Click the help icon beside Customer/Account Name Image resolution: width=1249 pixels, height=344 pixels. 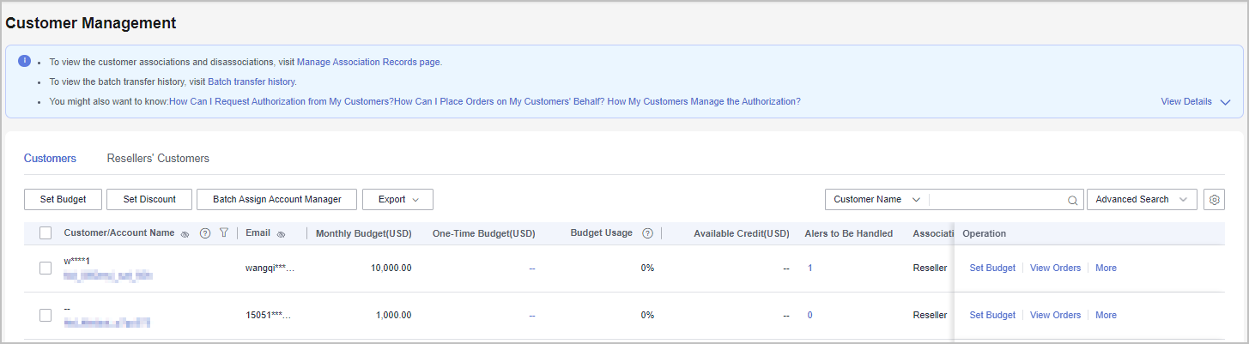point(205,233)
